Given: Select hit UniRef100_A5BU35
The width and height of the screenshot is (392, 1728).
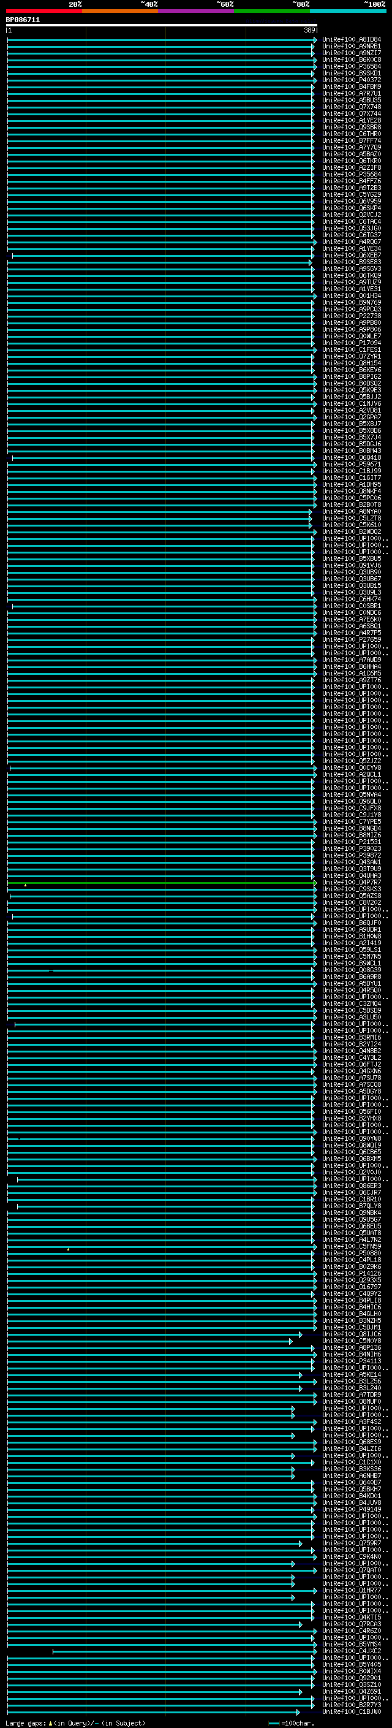Looking at the screenshot, I should click(x=351, y=100).
